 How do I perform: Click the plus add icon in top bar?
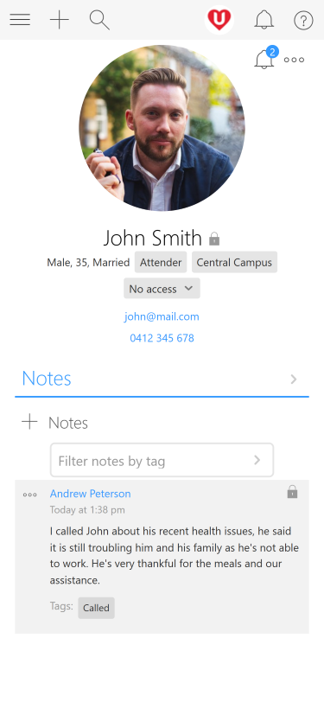coord(59,20)
